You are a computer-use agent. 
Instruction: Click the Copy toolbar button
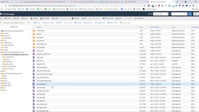point(16,18)
